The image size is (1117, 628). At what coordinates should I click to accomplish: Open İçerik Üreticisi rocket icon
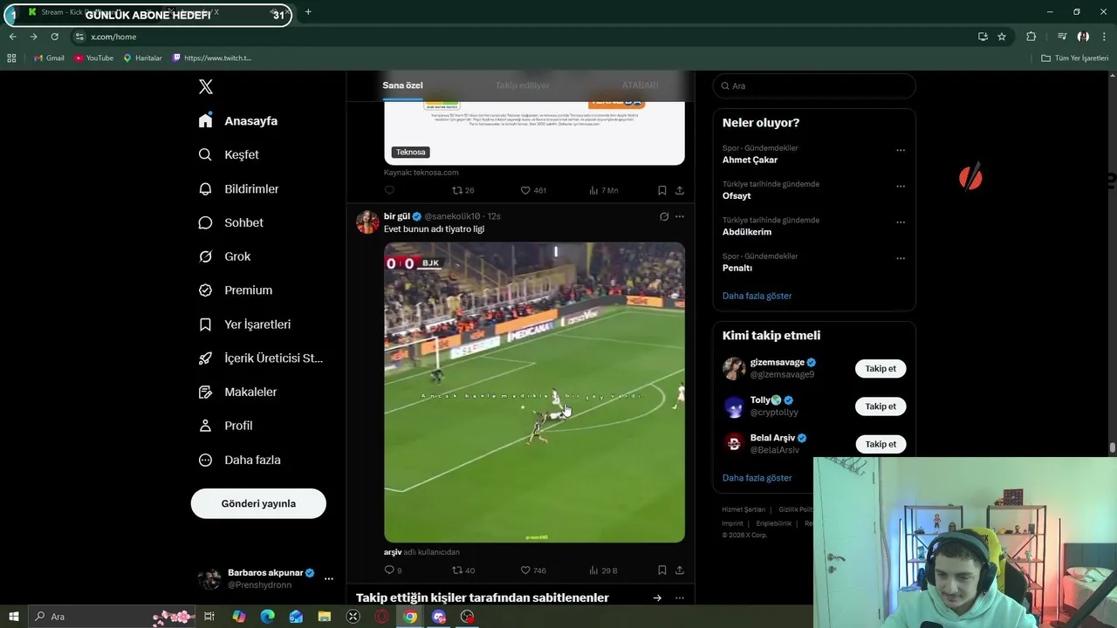click(205, 358)
